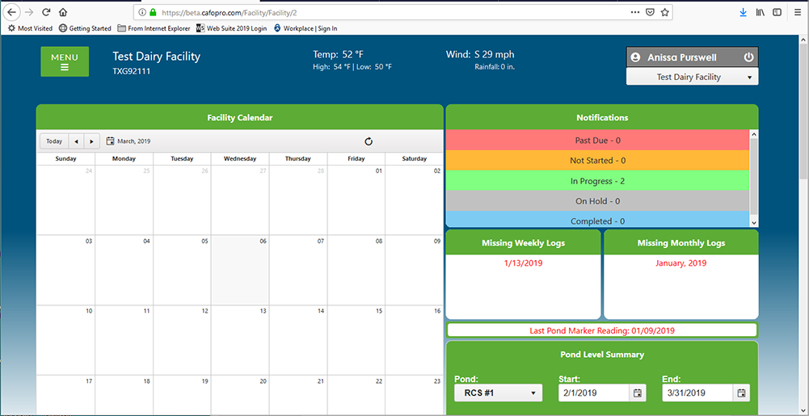Go to next month in calendar

coord(92,141)
